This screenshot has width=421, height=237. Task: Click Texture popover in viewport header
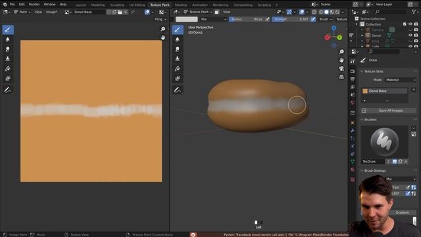point(341,19)
